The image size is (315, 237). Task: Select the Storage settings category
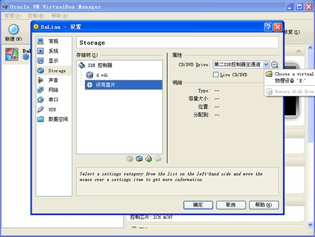point(54,70)
